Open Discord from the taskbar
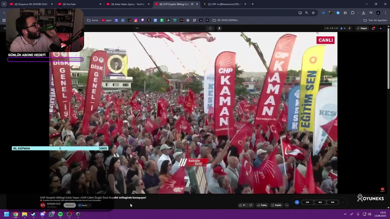 (x=42, y=214)
